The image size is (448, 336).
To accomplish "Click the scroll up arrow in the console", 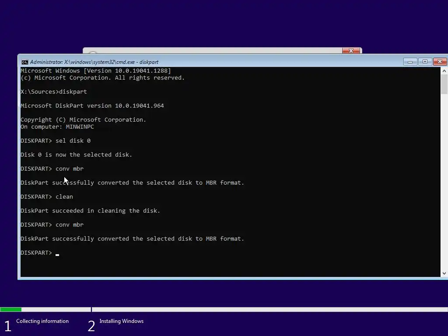I will (x=444, y=71).
